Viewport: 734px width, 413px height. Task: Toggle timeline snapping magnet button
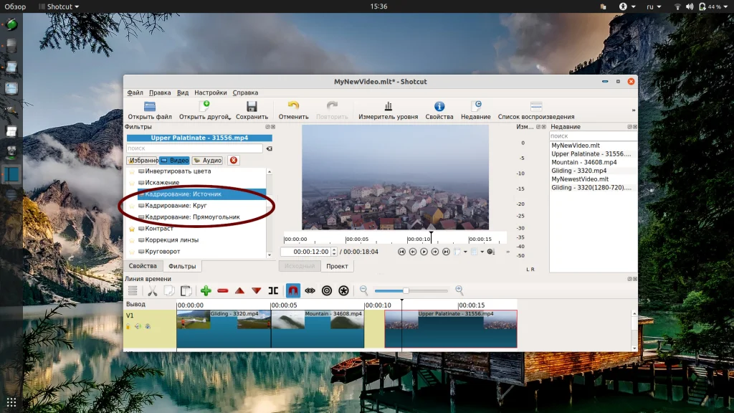[x=292, y=290]
